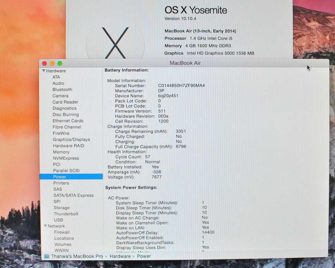Select ATA in the sidebar
This screenshot has width=335, height=268.
tap(56, 77)
